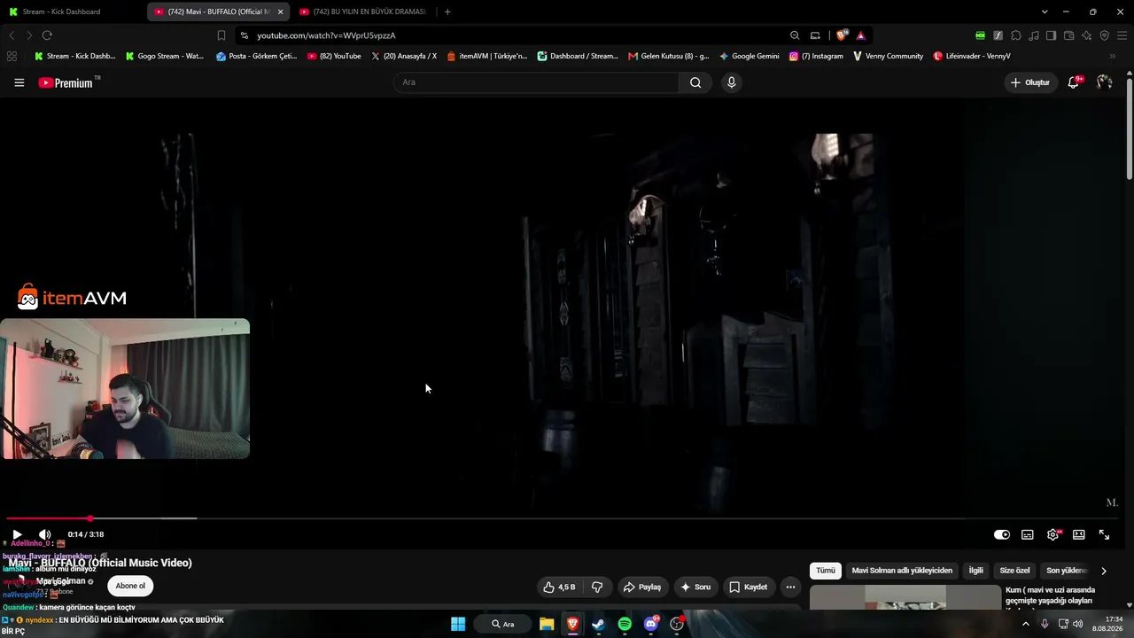Bookmark this page in address bar
The width and height of the screenshot is (1134, 638).
[221, 35]
